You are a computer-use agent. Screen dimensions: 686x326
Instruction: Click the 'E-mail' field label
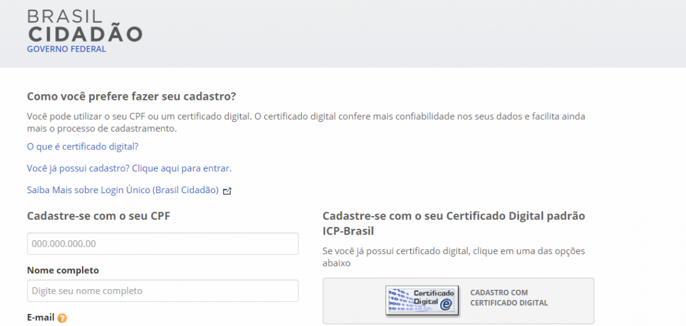[x=41, y=318]
